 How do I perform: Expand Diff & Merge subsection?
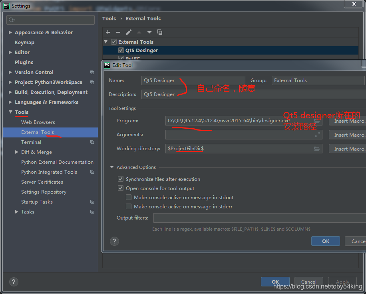[16, 152]
